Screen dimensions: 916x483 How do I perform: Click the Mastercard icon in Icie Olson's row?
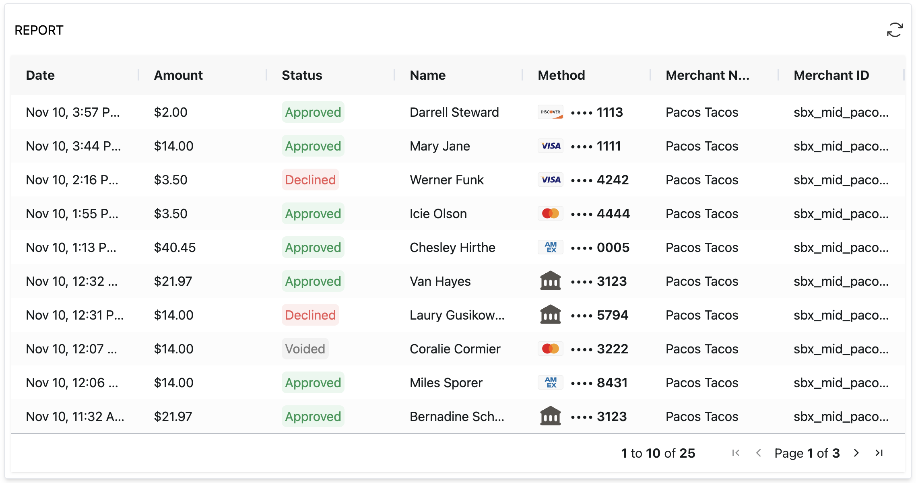[550, 213]
